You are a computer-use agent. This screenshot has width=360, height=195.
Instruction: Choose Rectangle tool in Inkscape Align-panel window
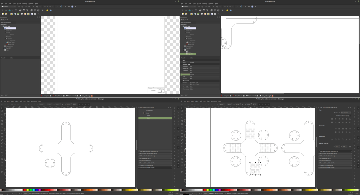[x=182, y=124]
